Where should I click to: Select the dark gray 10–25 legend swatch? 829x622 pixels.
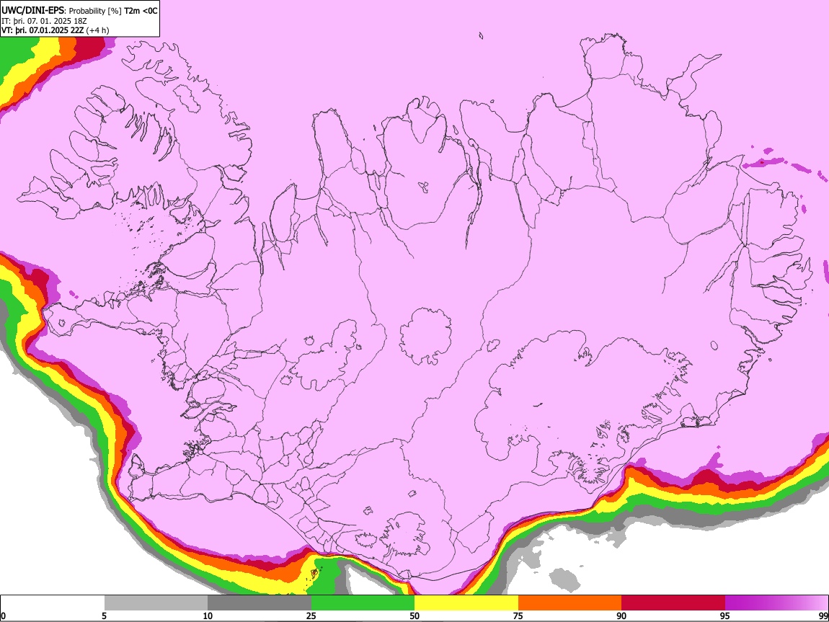260,603
